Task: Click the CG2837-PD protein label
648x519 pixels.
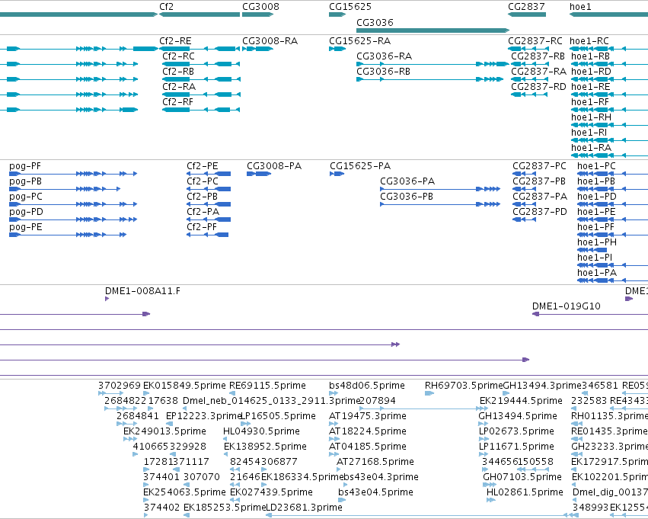Action: 540,211
